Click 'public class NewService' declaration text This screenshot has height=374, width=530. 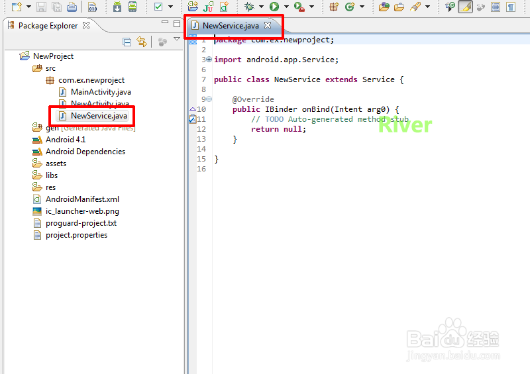pos(267,79)
